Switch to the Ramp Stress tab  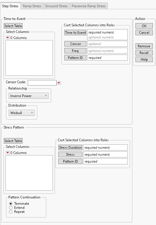click(x=32, y=6)
